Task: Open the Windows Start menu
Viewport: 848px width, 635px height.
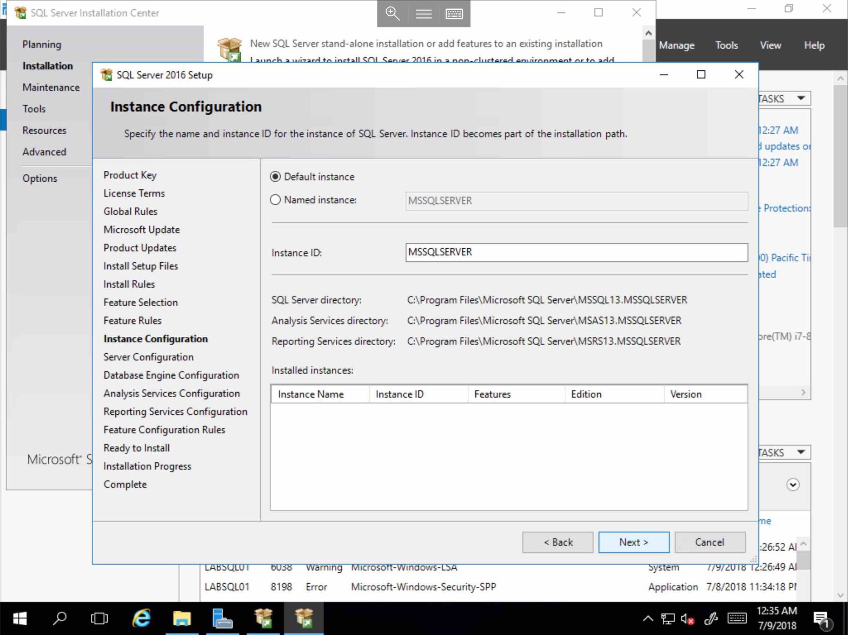Action: (20, 619)
